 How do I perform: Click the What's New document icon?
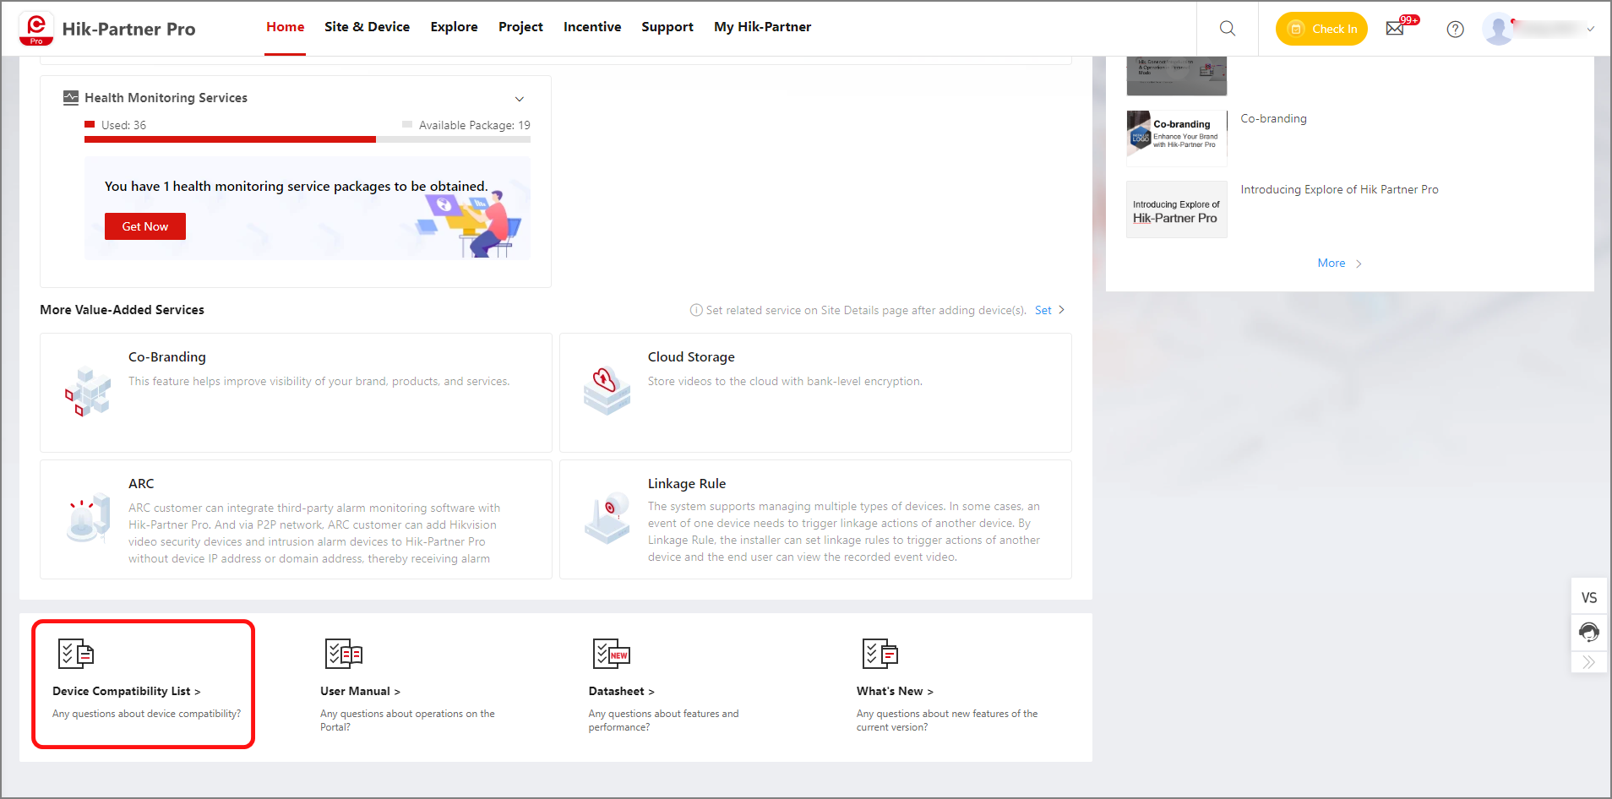(x=880, y=654)
